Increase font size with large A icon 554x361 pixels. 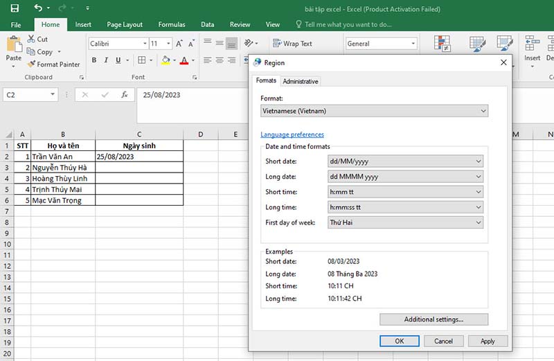click(x=179, y=44)
